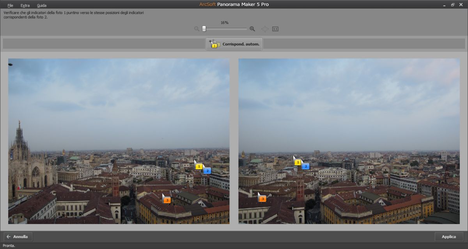Select orange marker 3 on left photo
Screen dimensions: 468x249
click(167, 200)
